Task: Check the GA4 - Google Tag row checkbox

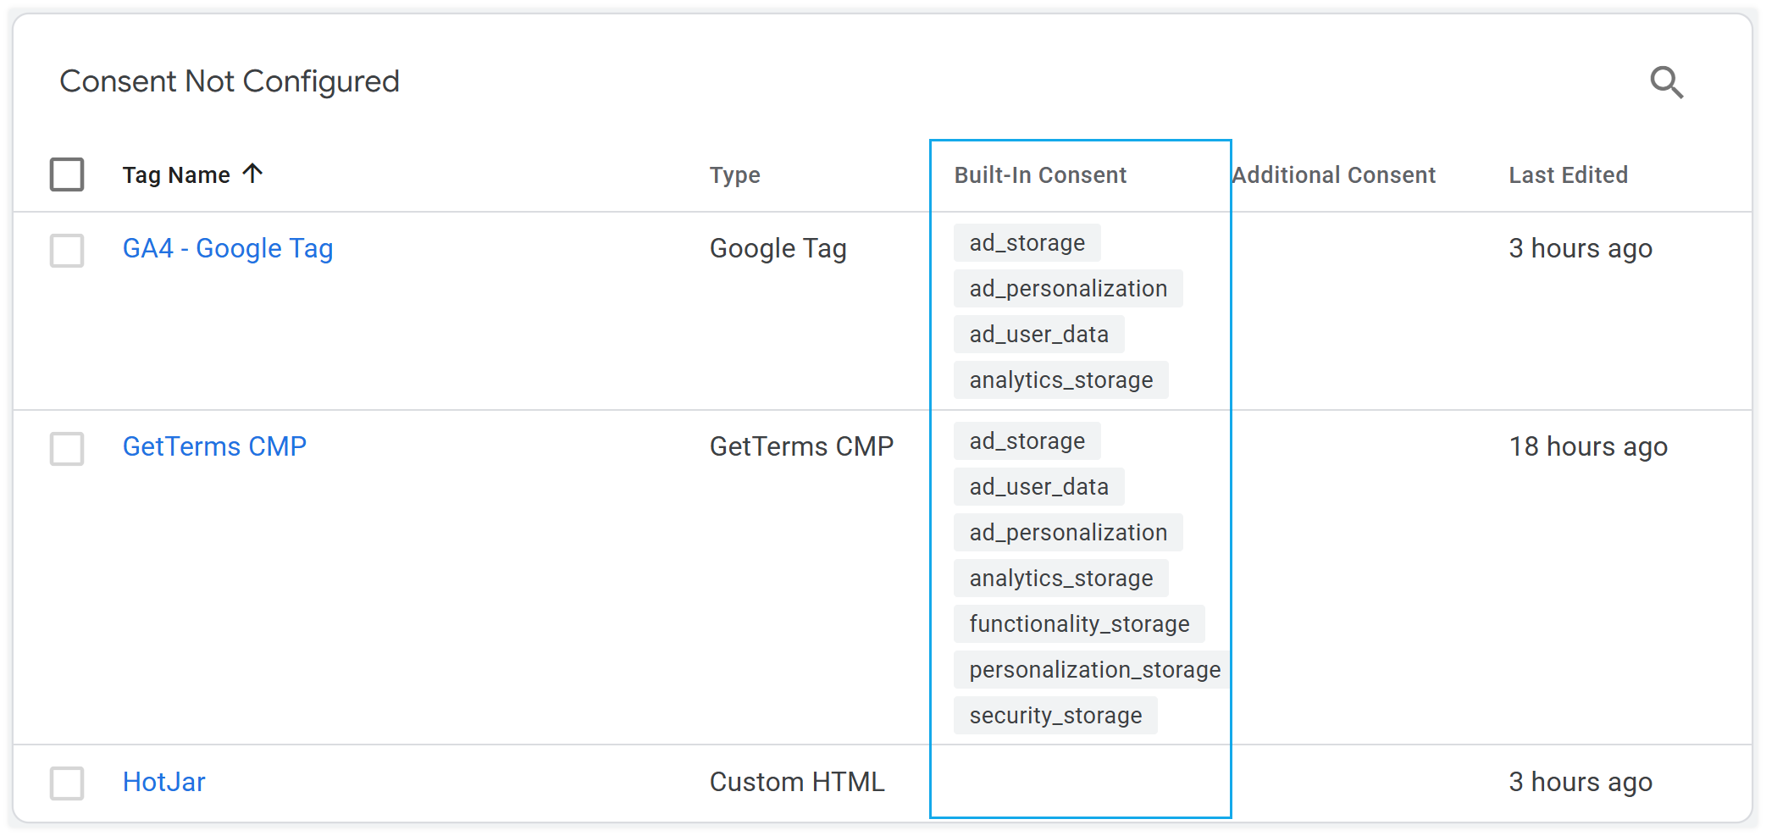Action: click(67, 251)
